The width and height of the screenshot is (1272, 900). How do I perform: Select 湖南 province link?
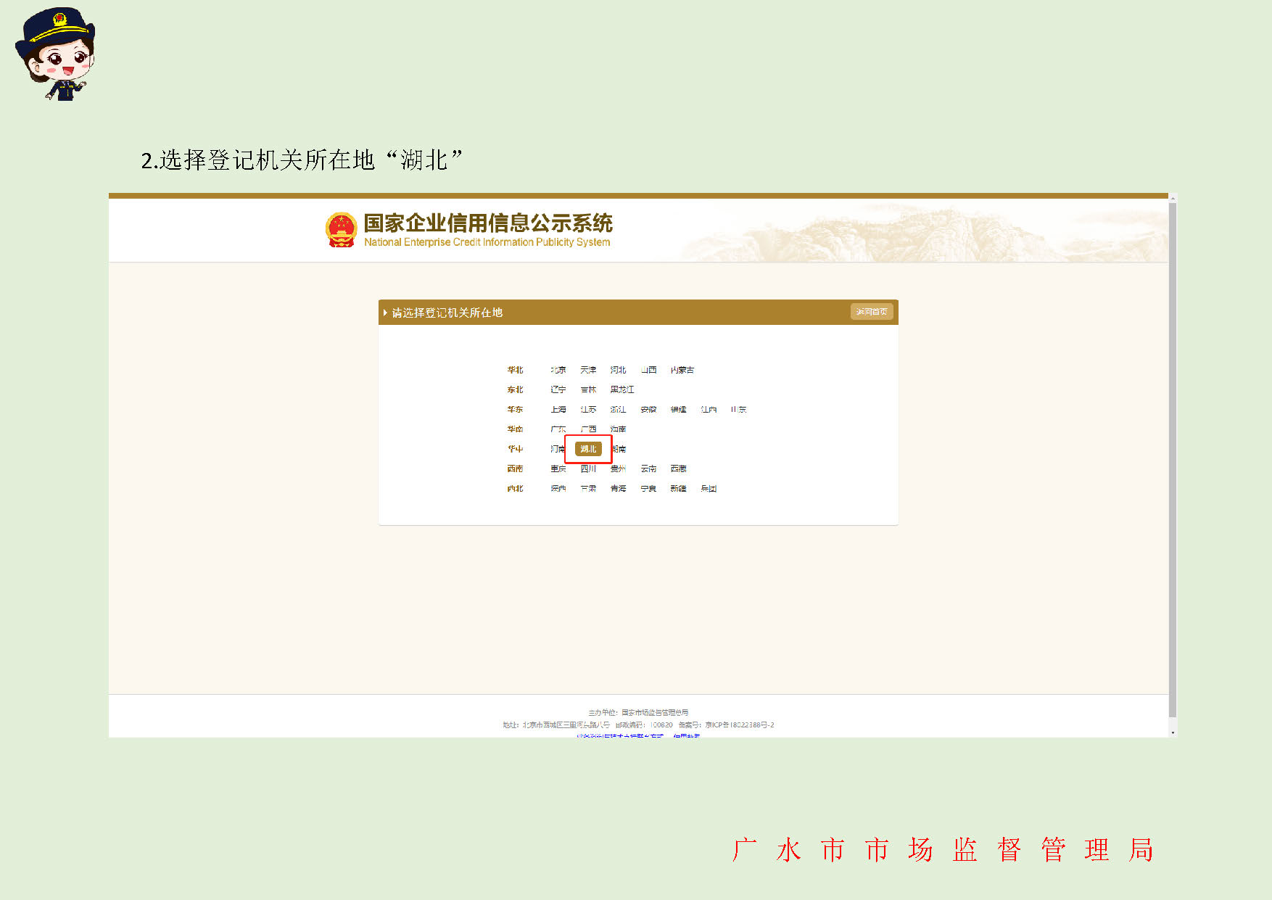point(619,449)
